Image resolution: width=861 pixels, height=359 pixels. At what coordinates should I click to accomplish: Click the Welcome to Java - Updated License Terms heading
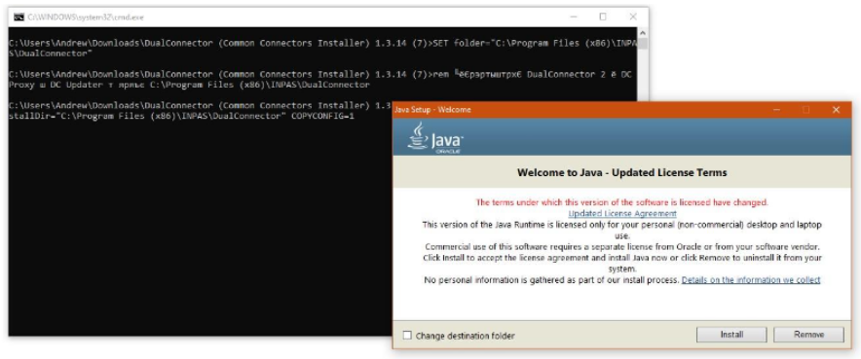[621, 172]
